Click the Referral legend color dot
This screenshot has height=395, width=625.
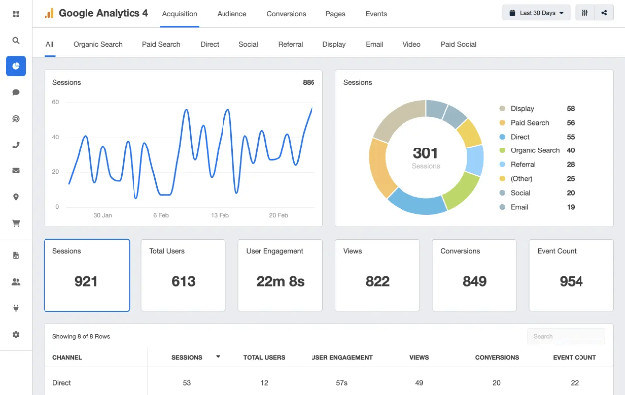pos(502,164)
